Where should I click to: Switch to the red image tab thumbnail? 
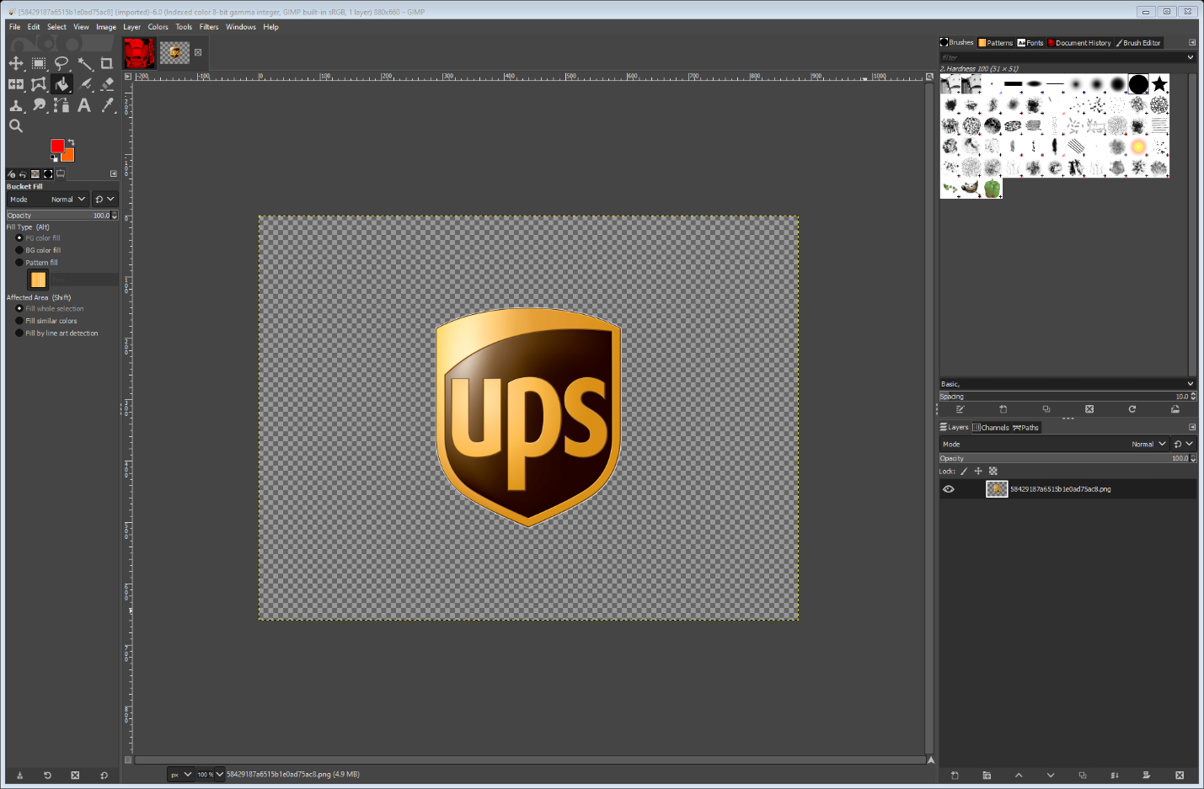tap(139, 53)
